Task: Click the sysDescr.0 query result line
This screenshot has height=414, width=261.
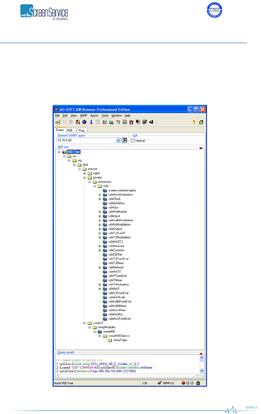Action: point(97,364)
